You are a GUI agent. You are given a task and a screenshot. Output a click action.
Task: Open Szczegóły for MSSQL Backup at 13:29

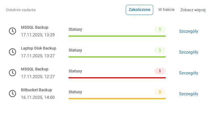point(188,31)
